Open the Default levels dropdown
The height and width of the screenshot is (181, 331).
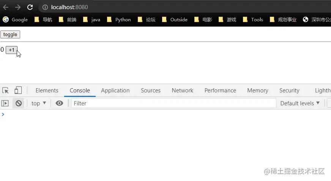(300, 103)
